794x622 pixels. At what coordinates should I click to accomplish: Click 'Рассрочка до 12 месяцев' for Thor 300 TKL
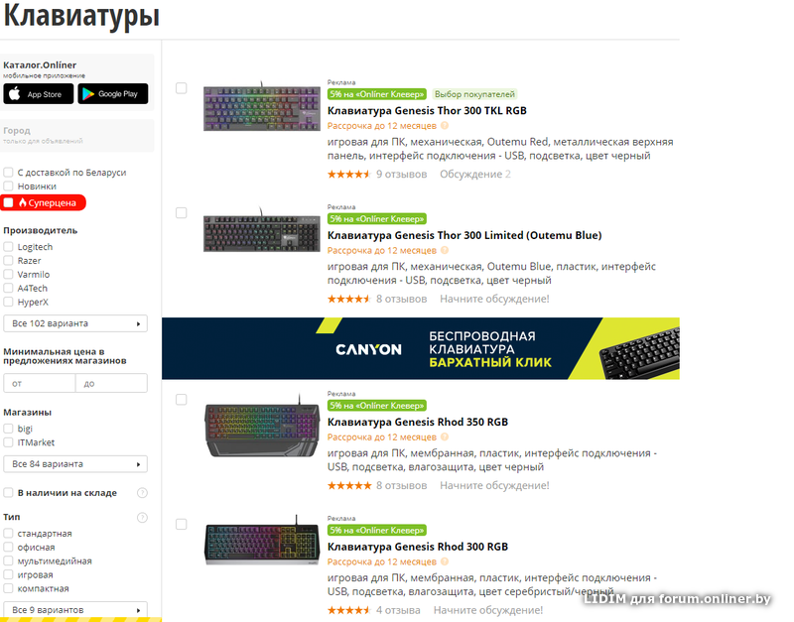[x=382, y=126]
